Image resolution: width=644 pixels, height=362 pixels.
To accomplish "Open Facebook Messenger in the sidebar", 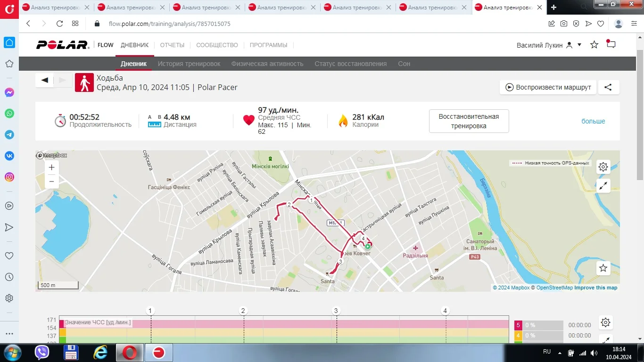I will (x=9, y=93).
